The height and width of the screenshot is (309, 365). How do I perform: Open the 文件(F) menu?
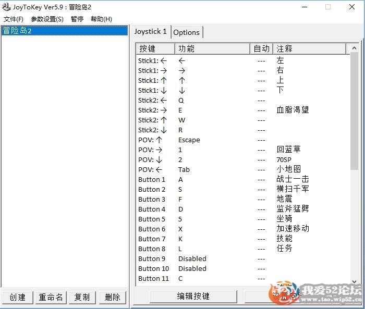(x=14, y=19)
